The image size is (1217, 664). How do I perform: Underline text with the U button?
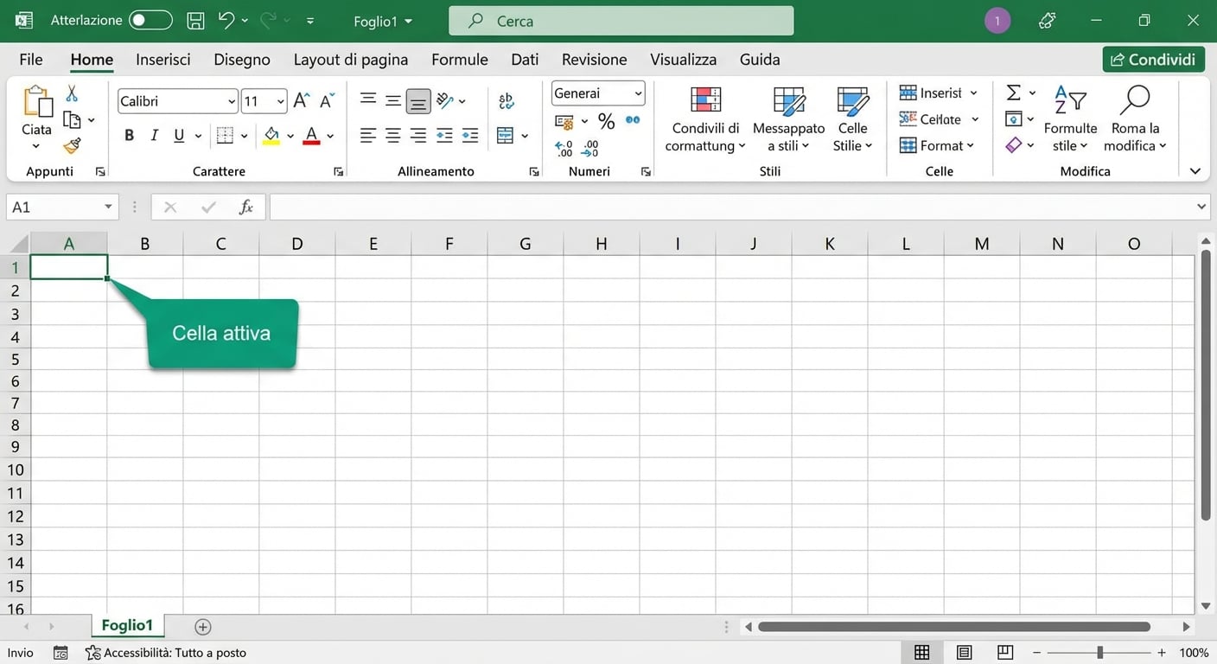[x=179, y=136]
